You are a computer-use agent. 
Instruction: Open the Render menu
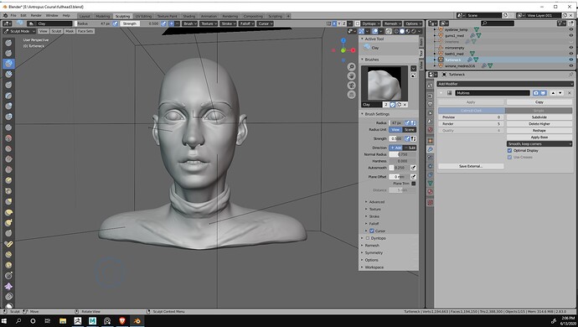[x=36, y=15]
